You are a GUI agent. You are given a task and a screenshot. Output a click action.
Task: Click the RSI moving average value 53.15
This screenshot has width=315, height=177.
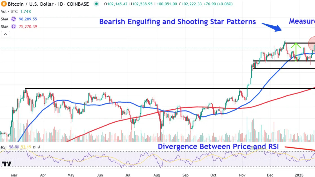click(x=26, y=147)
